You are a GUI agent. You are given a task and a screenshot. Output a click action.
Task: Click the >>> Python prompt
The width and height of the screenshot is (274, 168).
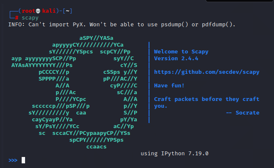(x=13, y=160)
